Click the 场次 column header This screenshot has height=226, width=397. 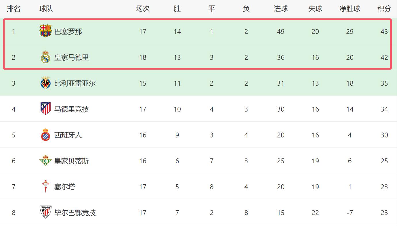tap(143, 9)
